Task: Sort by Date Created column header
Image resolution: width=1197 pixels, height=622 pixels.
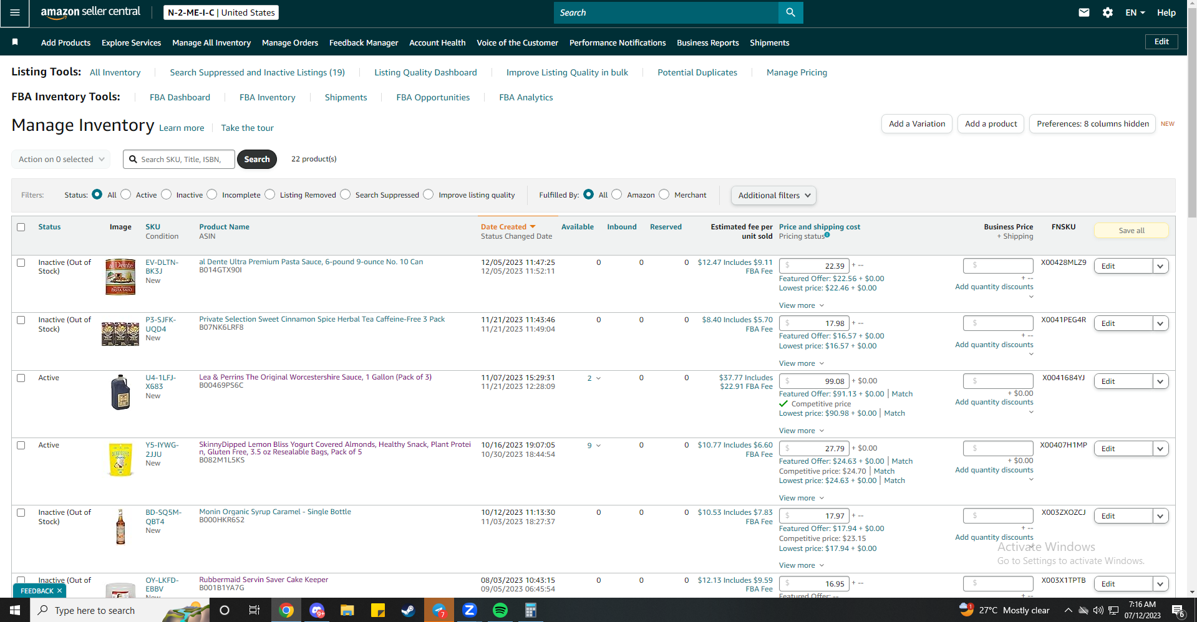Action: click(x=508, y=227)
